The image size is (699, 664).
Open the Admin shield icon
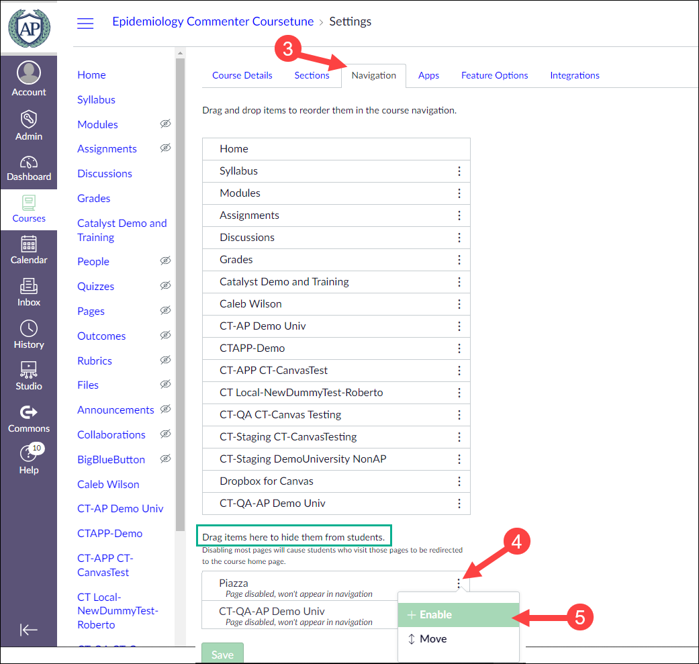pos(28,120)
